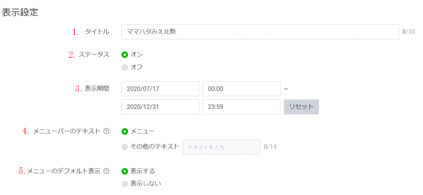
Task: Click the 表示設定 section heading
Action: pos(20,13)
